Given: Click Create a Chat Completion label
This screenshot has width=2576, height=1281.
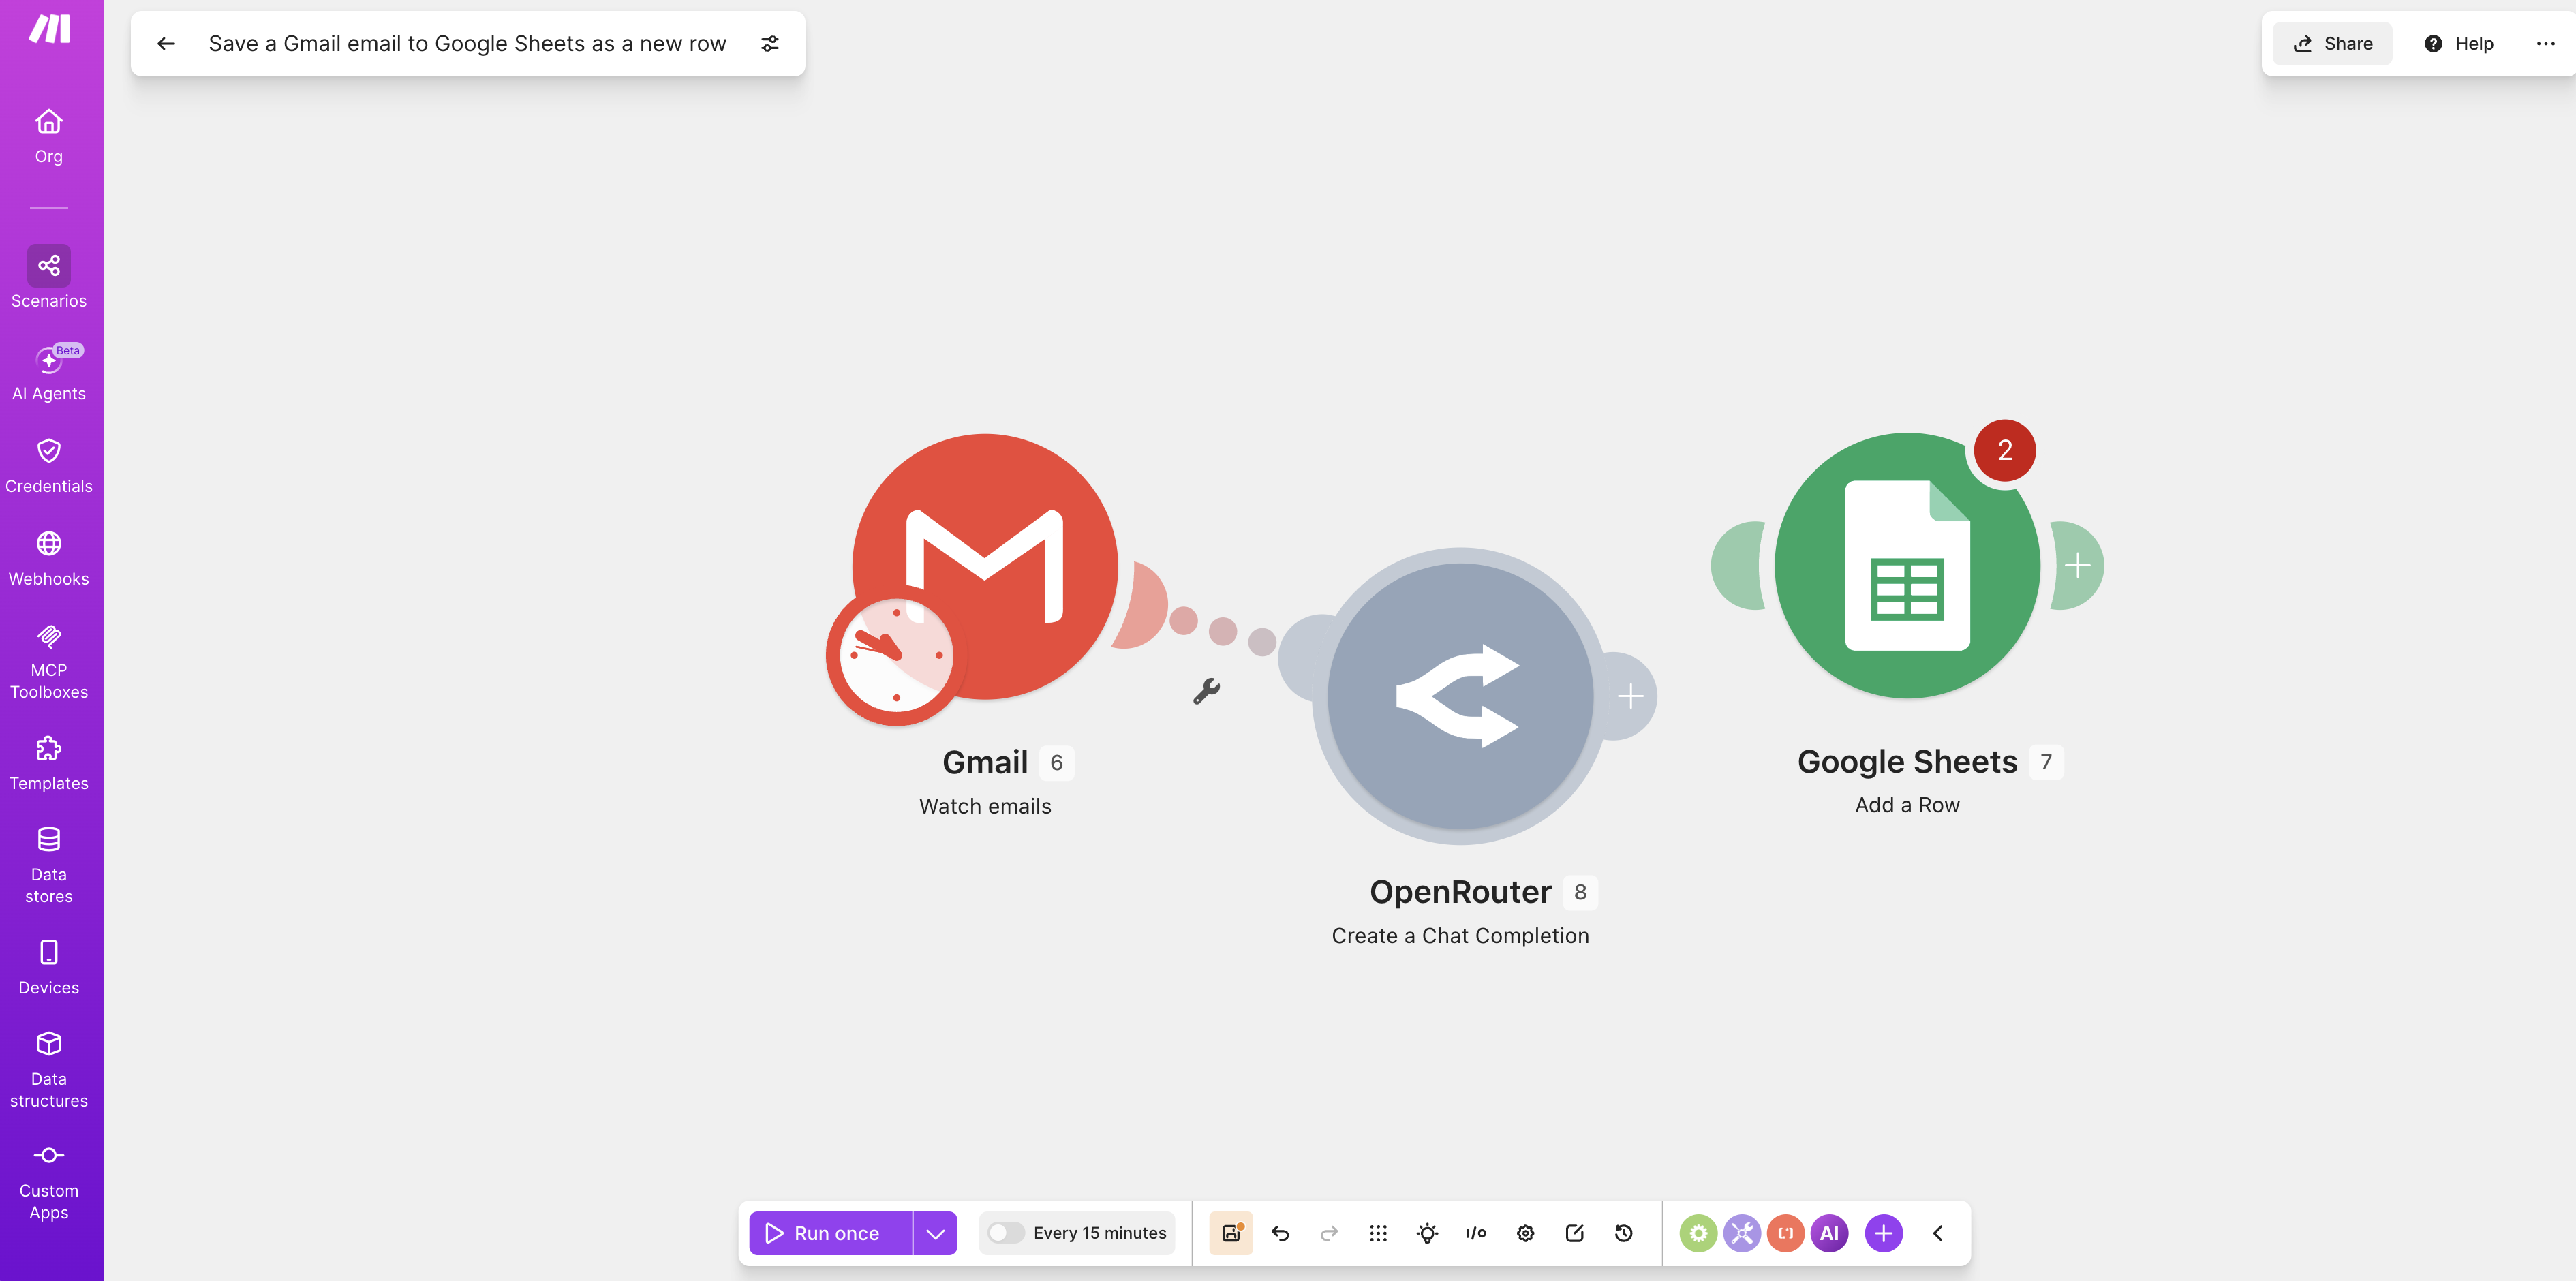Looking at the screenshot, I should (1460, 936).
